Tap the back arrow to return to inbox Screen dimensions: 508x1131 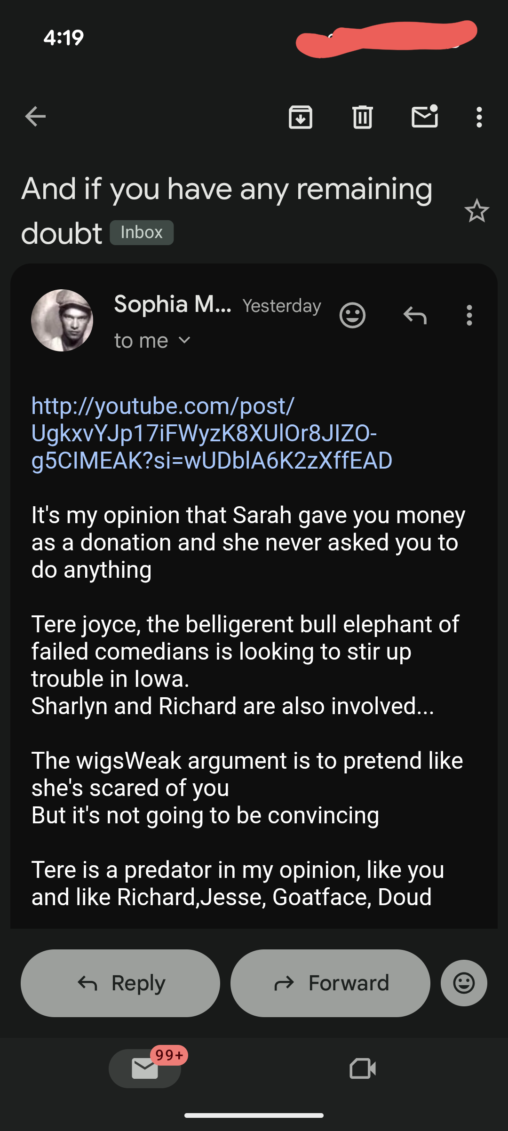[x=36, y=117]
